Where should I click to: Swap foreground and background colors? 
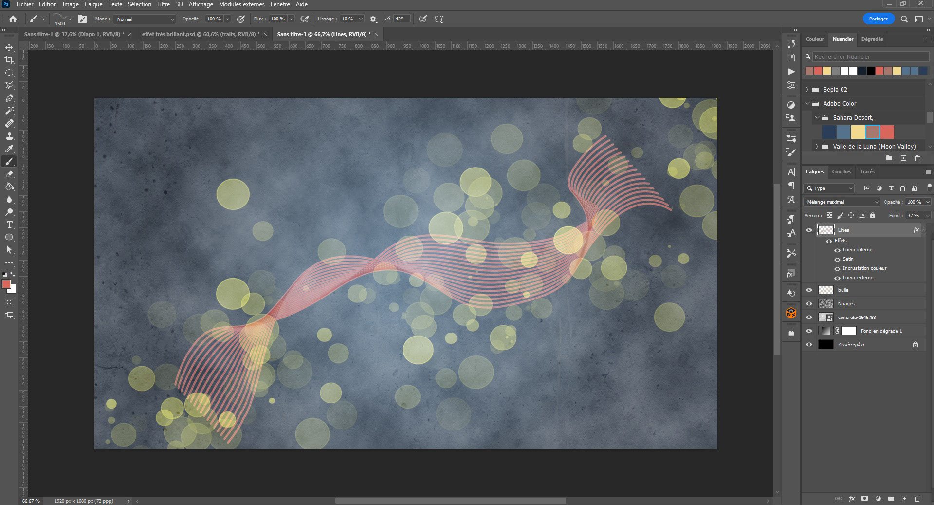coord(13,274)
